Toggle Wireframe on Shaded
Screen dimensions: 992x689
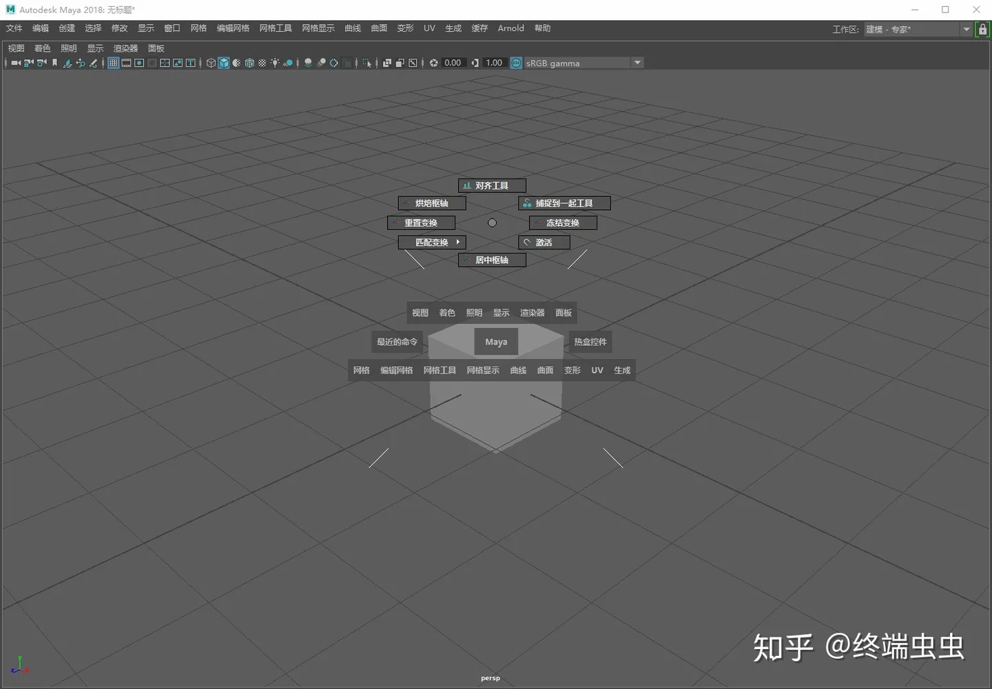tap(249, 63)
